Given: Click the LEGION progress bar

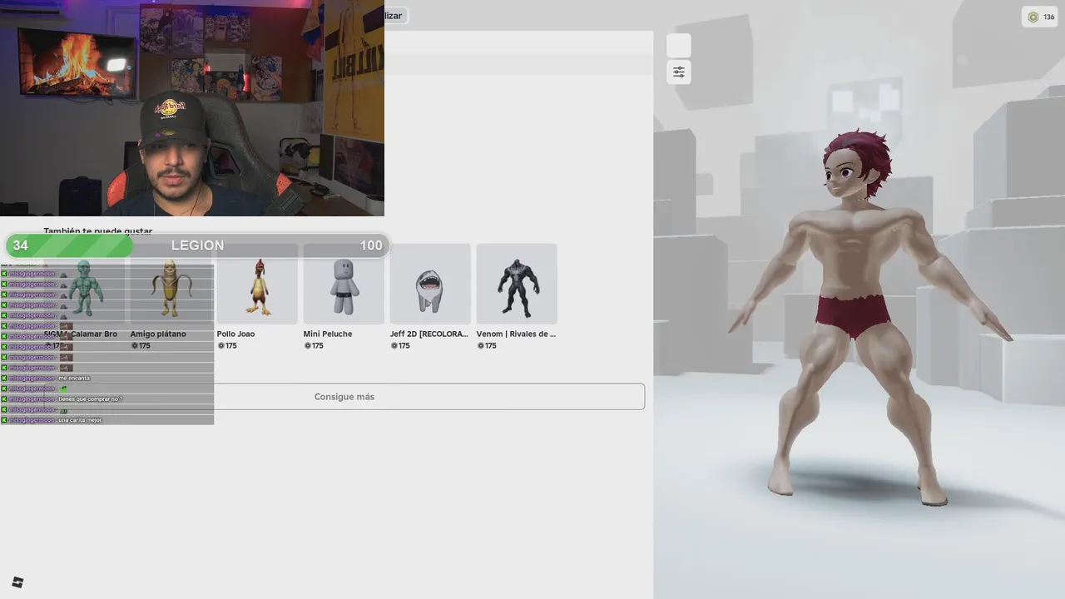Looking at the screenshot, I should pos(197,245).
